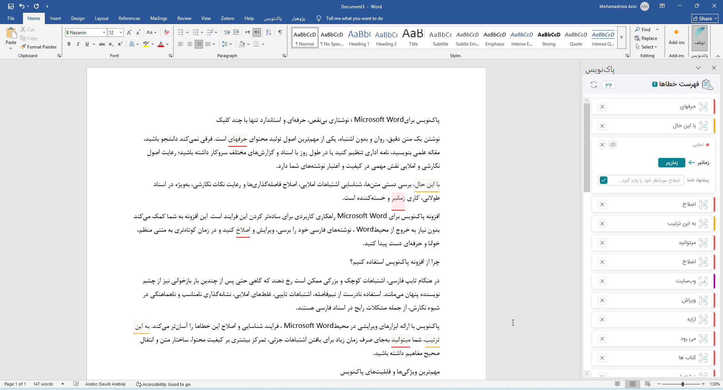The height and width of the screenshot is (390, 723).
Task: Open the Review tab
Action: tap(184, 18)
